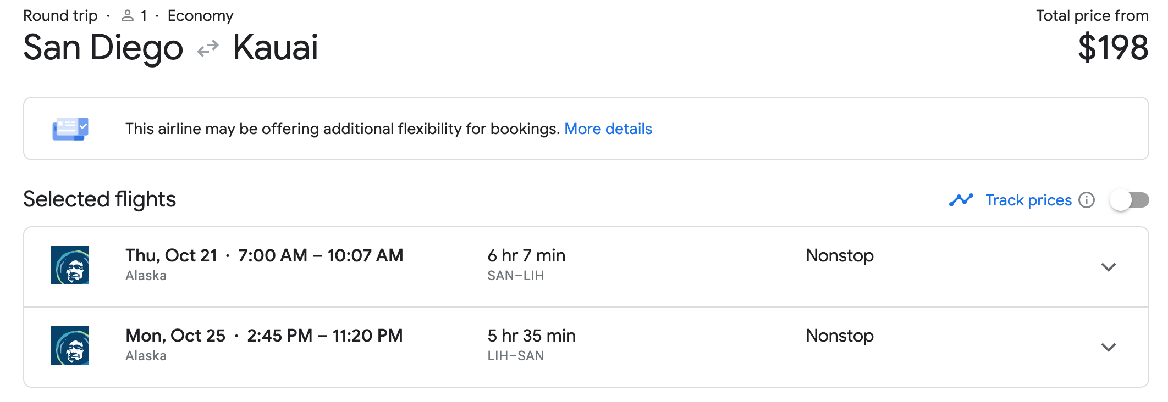
Task: Click the San Diego origin heading
Action: pos(103,47)
